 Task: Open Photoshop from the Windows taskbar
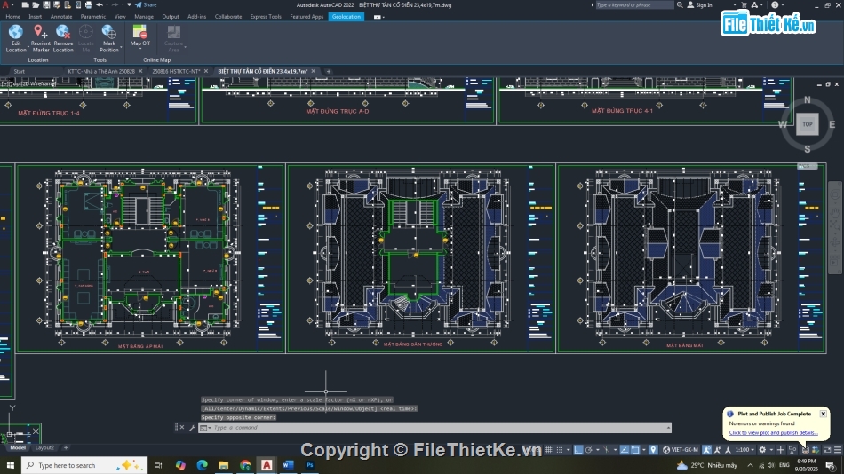pos(310,465)
